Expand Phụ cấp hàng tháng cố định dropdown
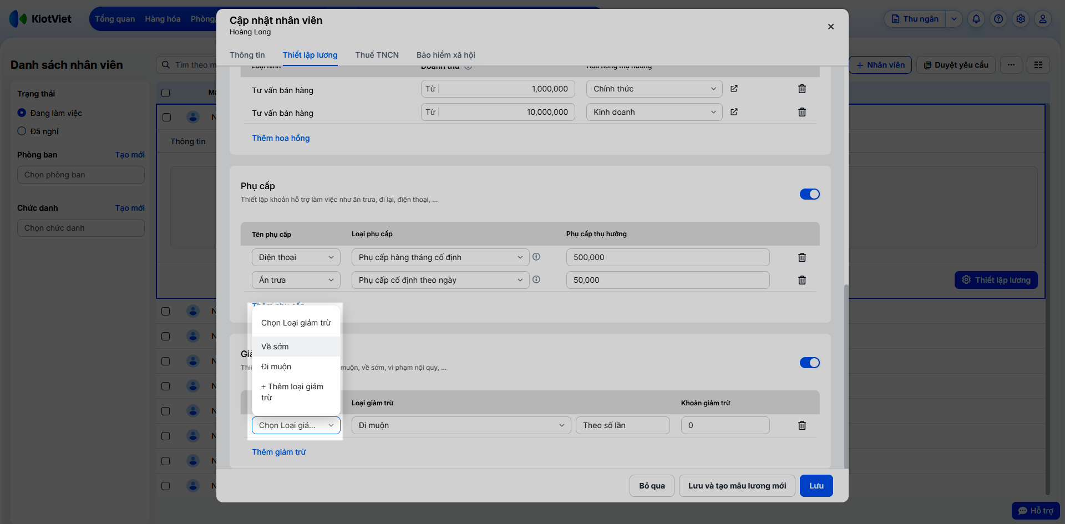The height and width of the screenshot is (524, 1065). pos(440,257)
